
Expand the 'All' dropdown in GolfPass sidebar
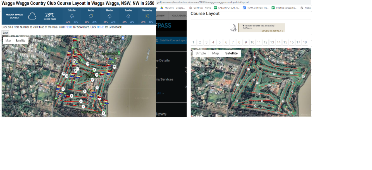(161, 93)
